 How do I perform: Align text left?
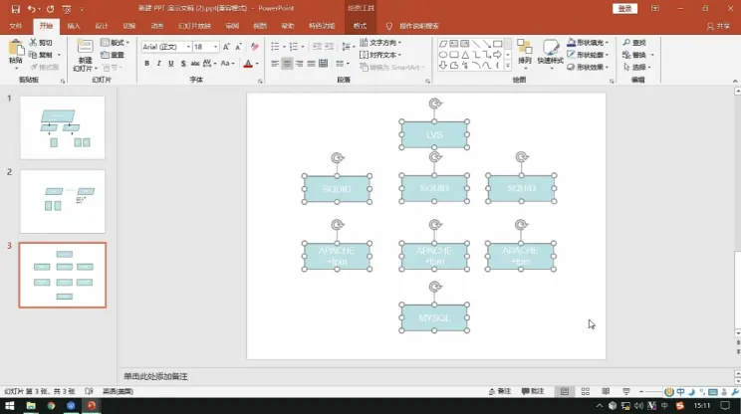[x=275, y=64]
